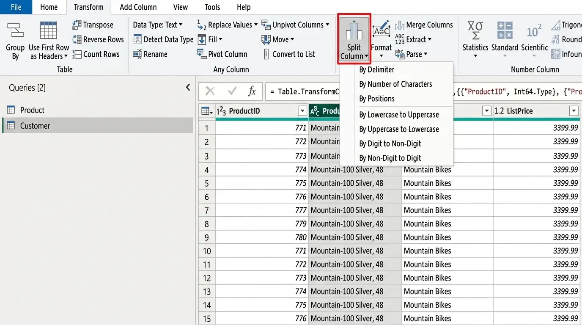Click ListPrice 3399.99 in row 1
Viewport: 582px width, 325px height.
(536, 128)
